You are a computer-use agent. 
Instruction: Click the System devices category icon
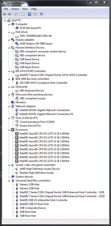[13, 177]
